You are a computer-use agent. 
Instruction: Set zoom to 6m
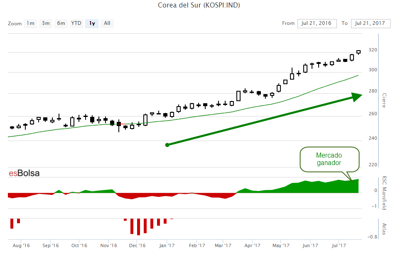click(x=61, y=23)
